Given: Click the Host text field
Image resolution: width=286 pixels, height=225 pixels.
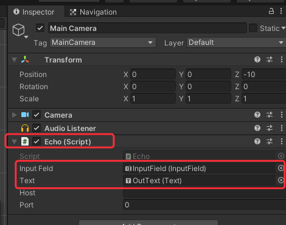Looking at the screenshot, I should click(x=204, y=193).
